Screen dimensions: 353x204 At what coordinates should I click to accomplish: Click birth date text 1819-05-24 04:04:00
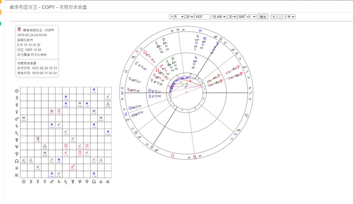coord(32,35)
